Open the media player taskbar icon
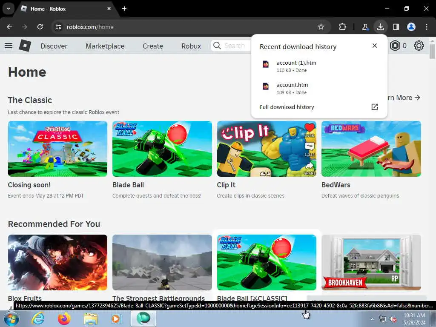The height and width of the screenshot is (327, 436). [117, 318]
